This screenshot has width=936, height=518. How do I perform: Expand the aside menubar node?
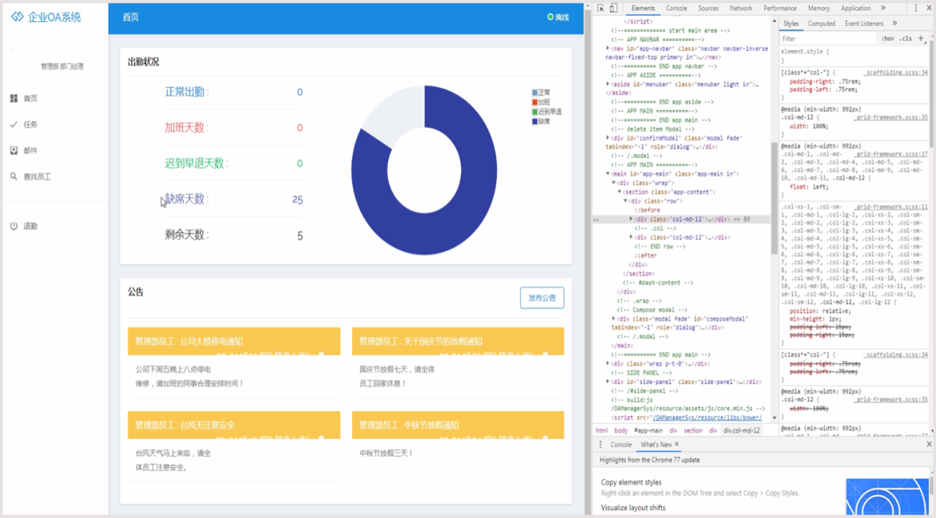click(608, 84)
